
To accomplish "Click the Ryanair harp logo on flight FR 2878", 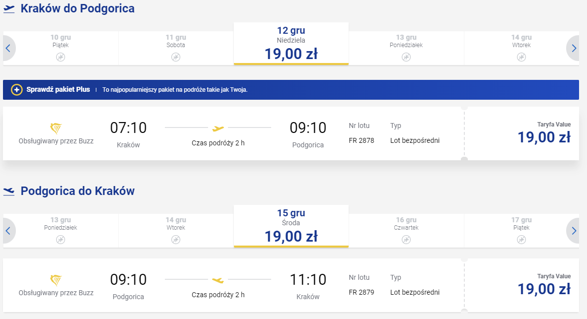I will tap(56, 128).
